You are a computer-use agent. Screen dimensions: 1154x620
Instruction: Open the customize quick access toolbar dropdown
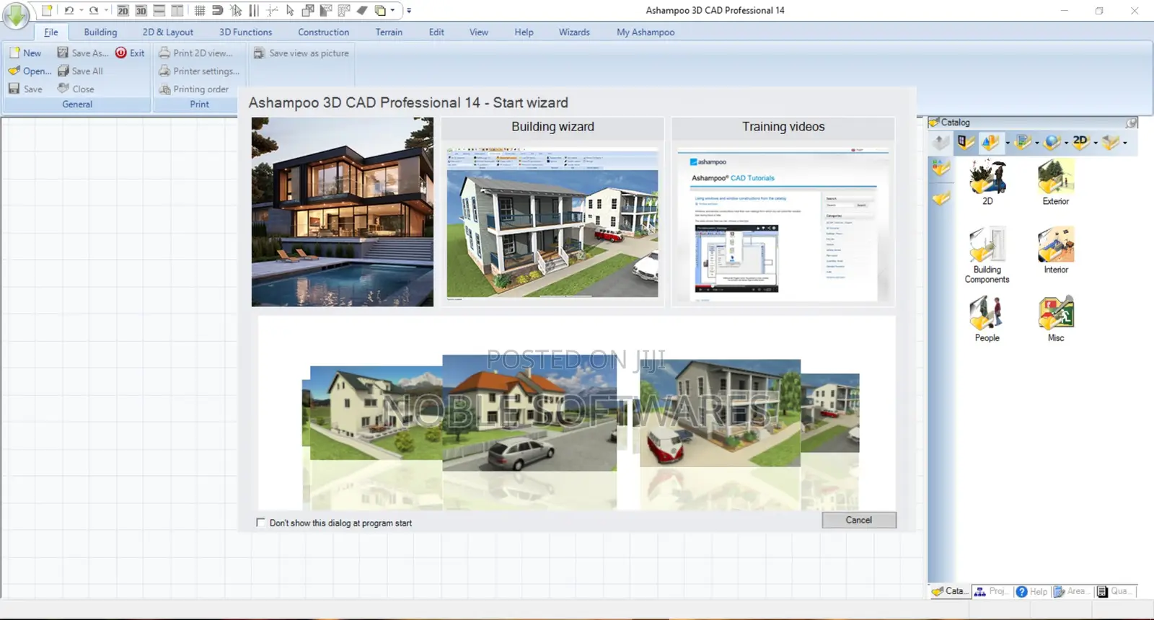(x=409, y=10)
